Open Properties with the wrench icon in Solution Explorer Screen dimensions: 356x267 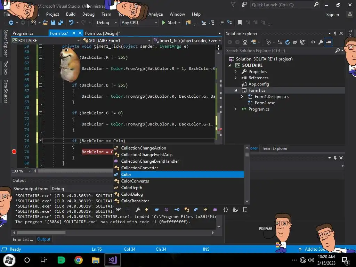(321, 42)
